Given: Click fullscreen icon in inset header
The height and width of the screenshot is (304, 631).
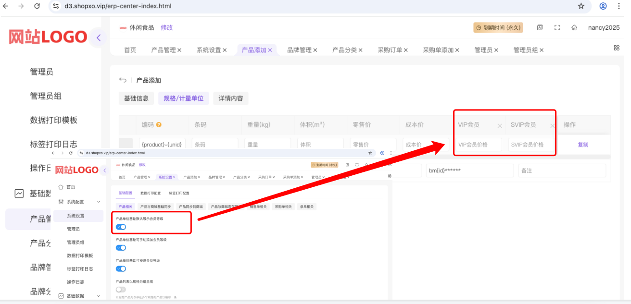Looking at the screenshot, I should pos(356,165).
